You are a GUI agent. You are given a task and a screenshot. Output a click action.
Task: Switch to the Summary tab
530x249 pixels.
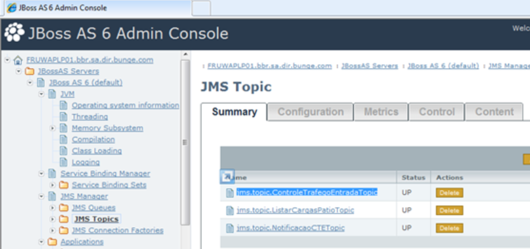pyautogui.click(x=234, y=112)
